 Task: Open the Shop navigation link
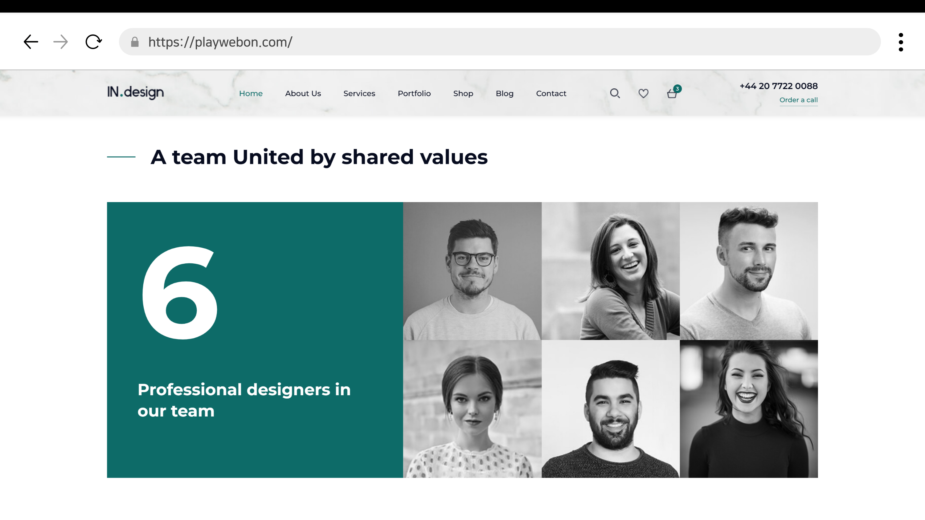coord(463,93)
